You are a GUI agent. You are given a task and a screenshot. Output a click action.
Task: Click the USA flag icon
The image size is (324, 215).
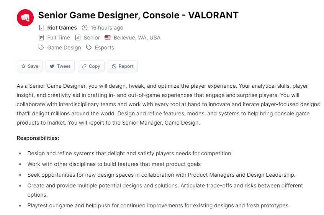coord(108,38)
